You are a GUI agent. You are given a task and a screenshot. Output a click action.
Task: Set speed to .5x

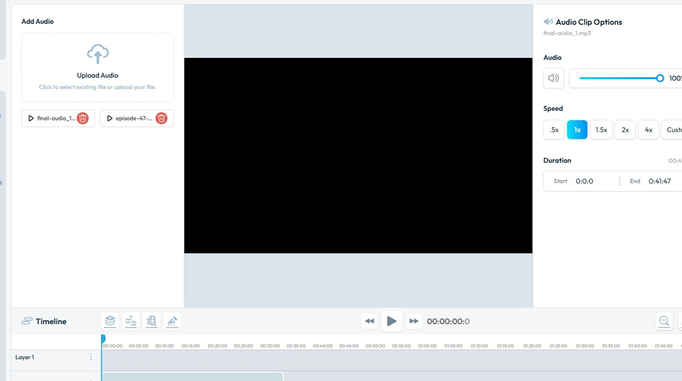[x=554, y=130]
